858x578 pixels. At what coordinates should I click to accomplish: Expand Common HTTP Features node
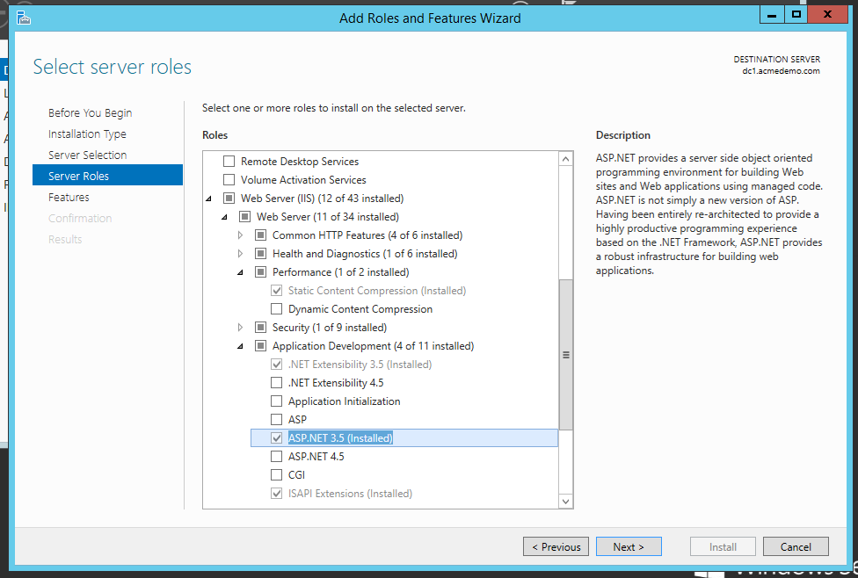(241, 235)
